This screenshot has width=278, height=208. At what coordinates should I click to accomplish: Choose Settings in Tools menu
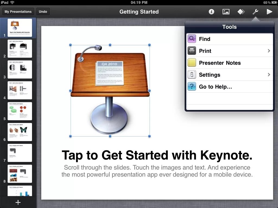coord(229,75)
